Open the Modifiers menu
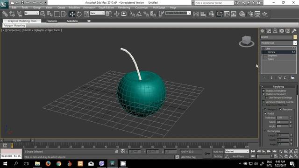Image resolution: width=299 pixels, height=168 pixels. (x=74, y=7)
